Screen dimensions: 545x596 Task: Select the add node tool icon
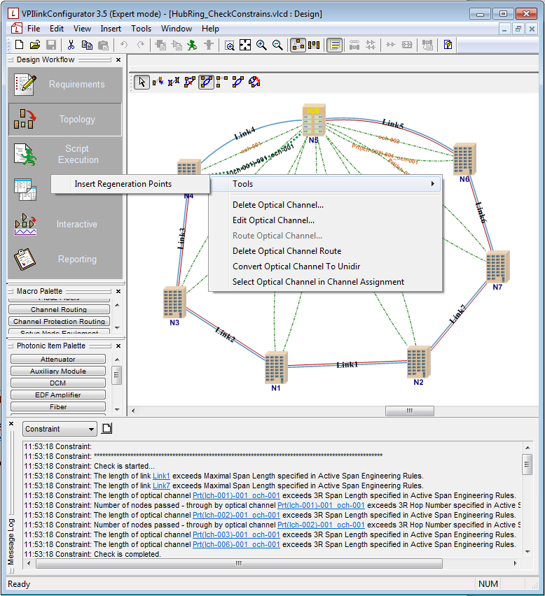(158, 82)
